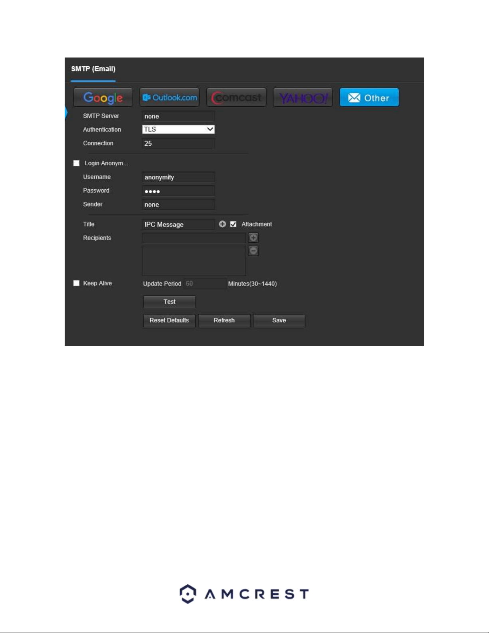This screenshot has width=489, height=633.
Task: Enable the Keep Alive checkbox
Action: (x=76, y=283)
